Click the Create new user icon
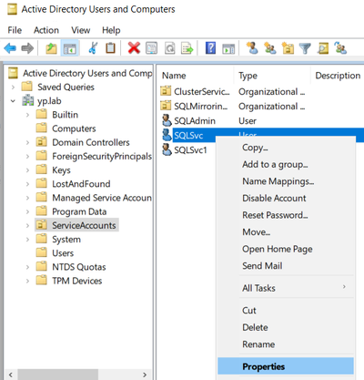This screenshot has width=364, height=380. (x=252, y=48)
